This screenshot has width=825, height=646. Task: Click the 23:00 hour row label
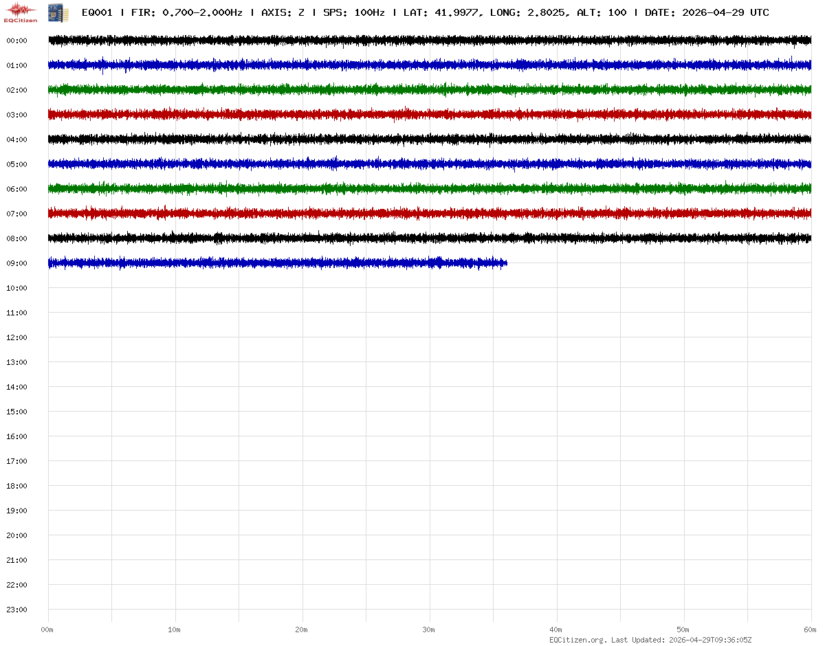(16, 610)
